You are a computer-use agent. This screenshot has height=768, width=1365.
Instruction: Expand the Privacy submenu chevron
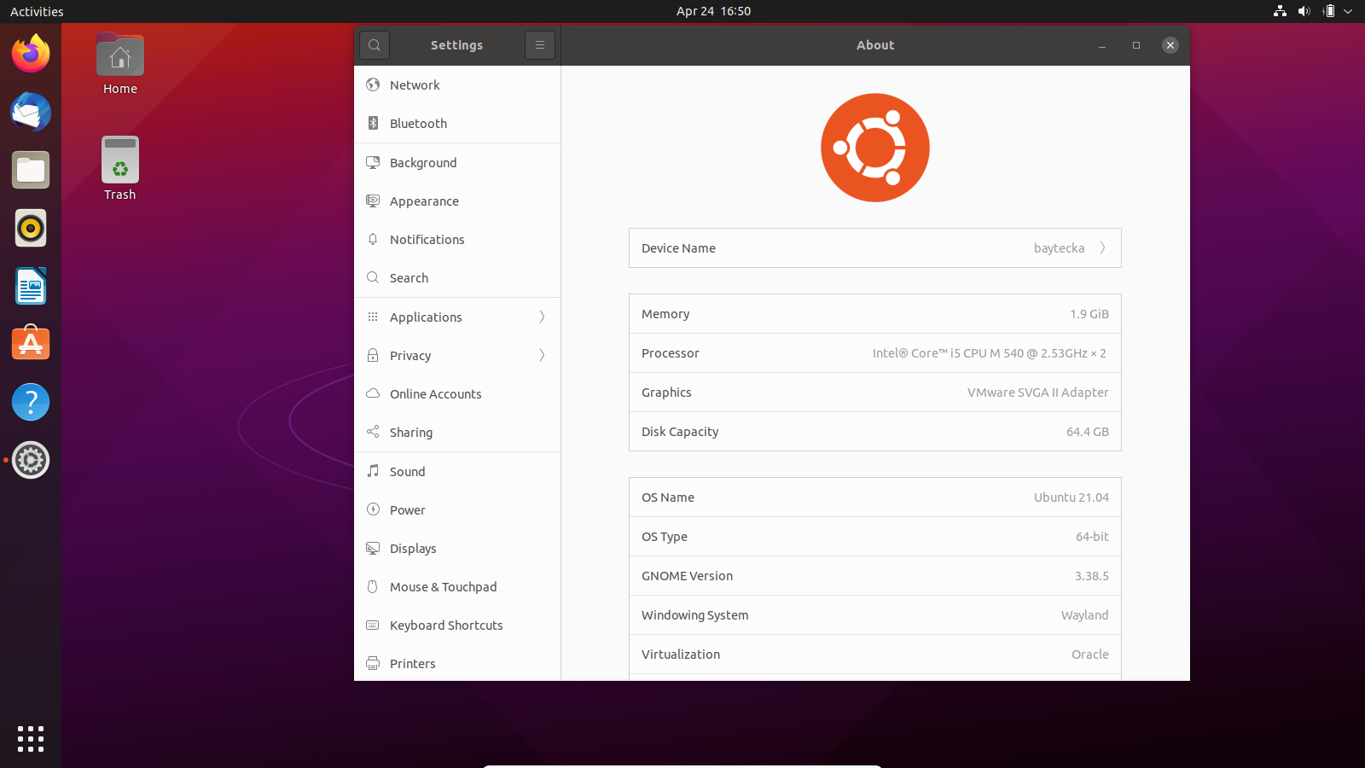[x=542, y=355]
